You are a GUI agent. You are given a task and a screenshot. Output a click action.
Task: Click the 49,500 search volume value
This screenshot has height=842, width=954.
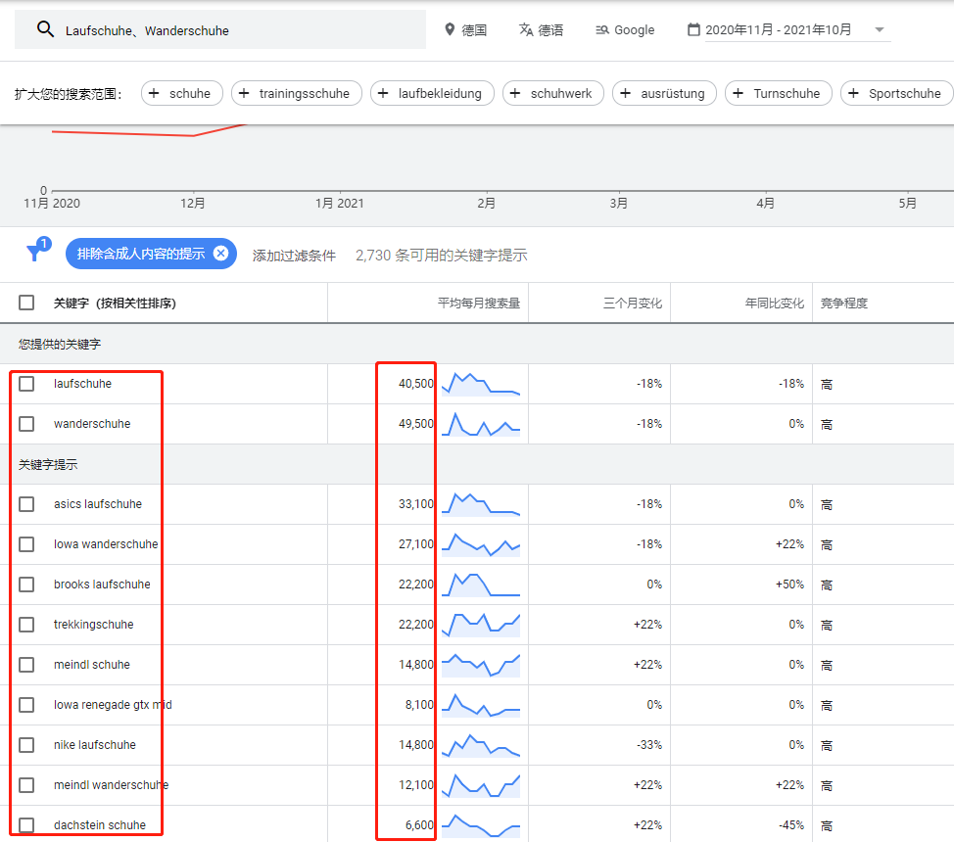pyautogui.click(x=416, y=423)
